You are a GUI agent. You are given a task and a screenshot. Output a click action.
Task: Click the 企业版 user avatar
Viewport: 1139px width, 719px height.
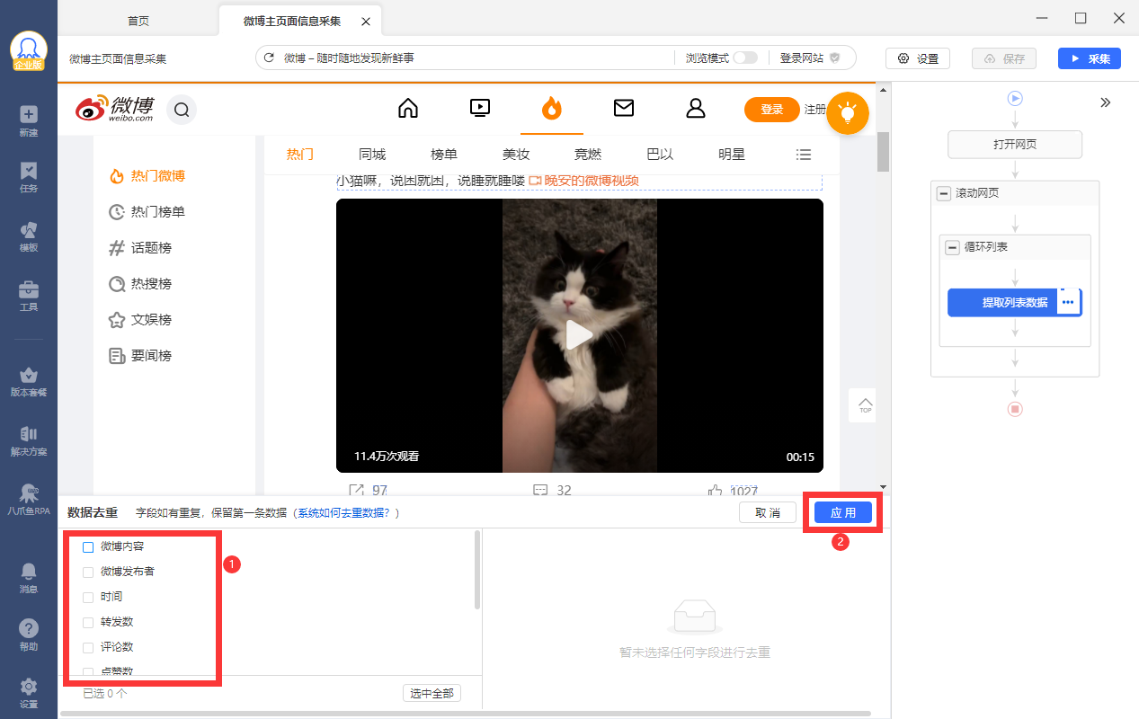(29, 51)
